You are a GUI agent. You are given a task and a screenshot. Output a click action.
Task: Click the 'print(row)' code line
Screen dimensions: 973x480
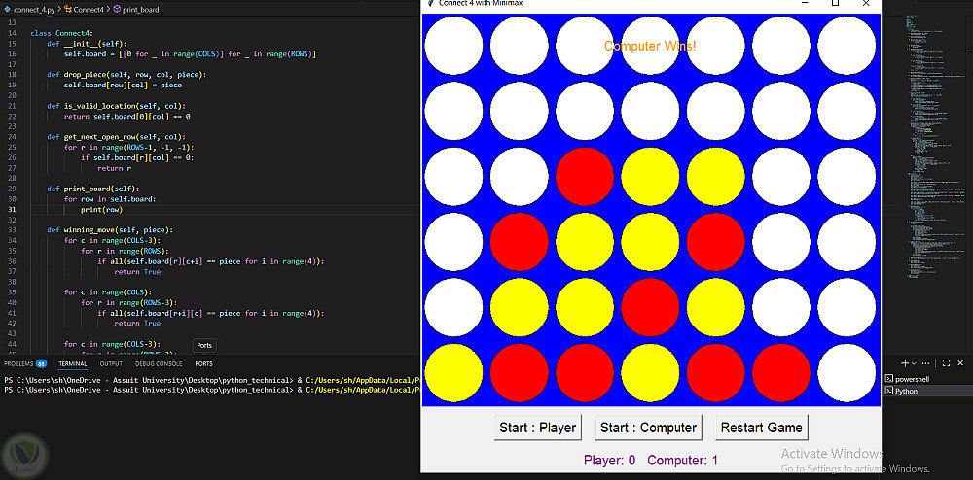pos(102,209)
